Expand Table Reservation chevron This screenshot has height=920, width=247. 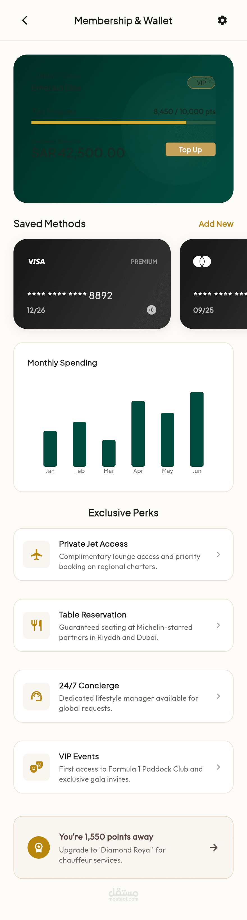click(x=218, y=625)
